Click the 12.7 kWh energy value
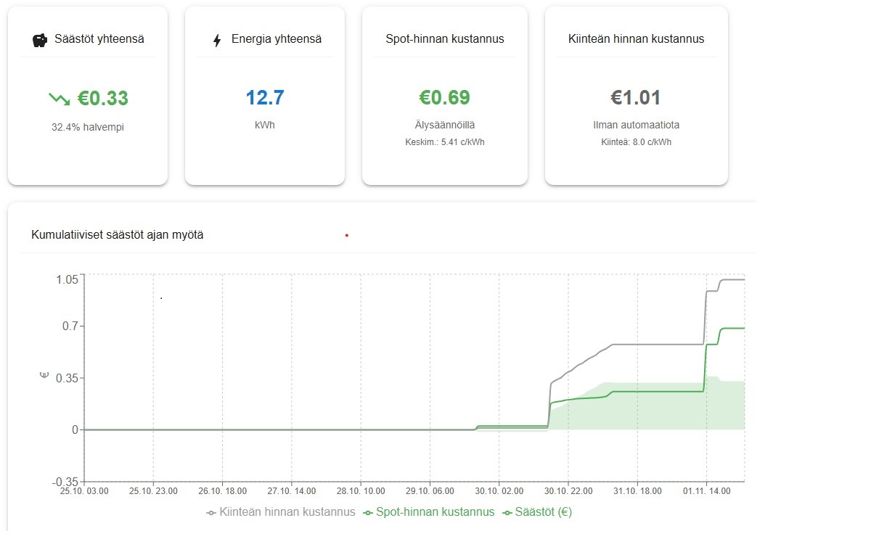Viewport: 871px width, 555px height. tap(264, 98)
